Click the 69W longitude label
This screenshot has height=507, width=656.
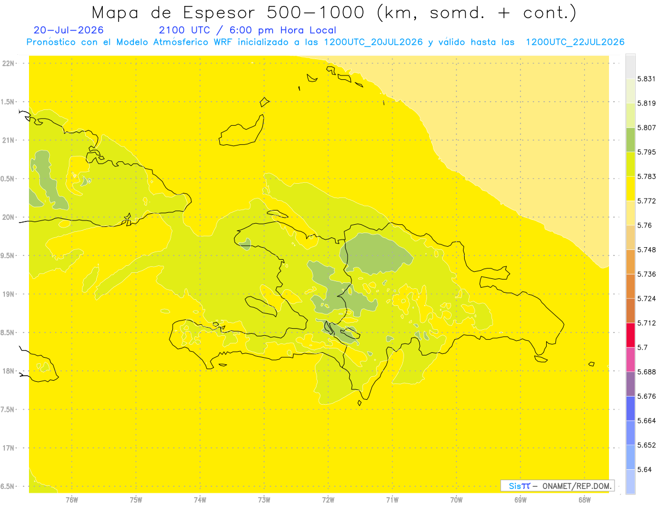(x=520, y=500)
